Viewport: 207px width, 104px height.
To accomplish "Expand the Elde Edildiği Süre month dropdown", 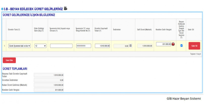I will tap(40, 46).
